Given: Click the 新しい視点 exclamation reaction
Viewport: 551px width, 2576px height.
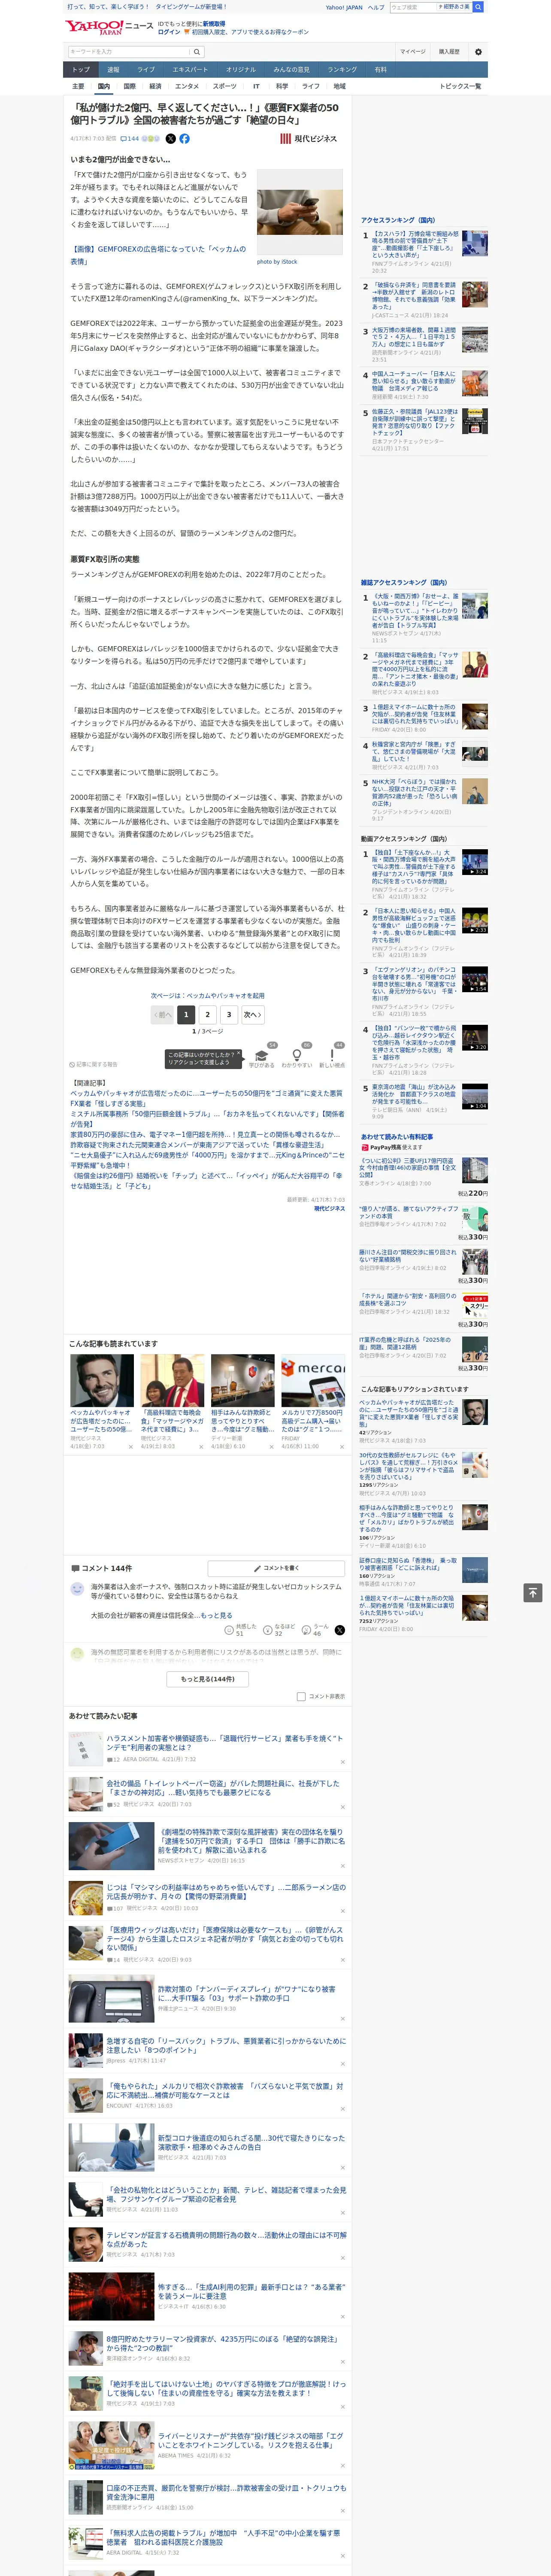Looking at the screenshot, I should coord(332,1057).
